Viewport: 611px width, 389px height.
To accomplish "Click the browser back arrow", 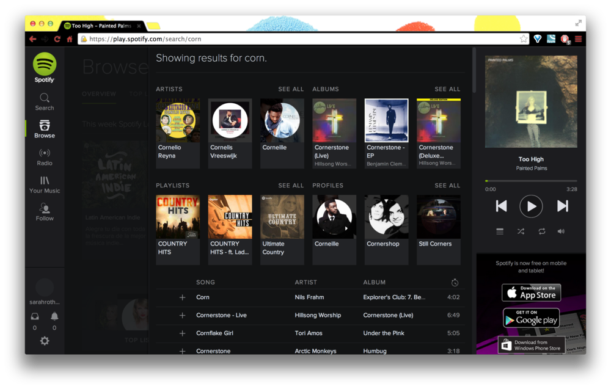I will coord(33,39).
